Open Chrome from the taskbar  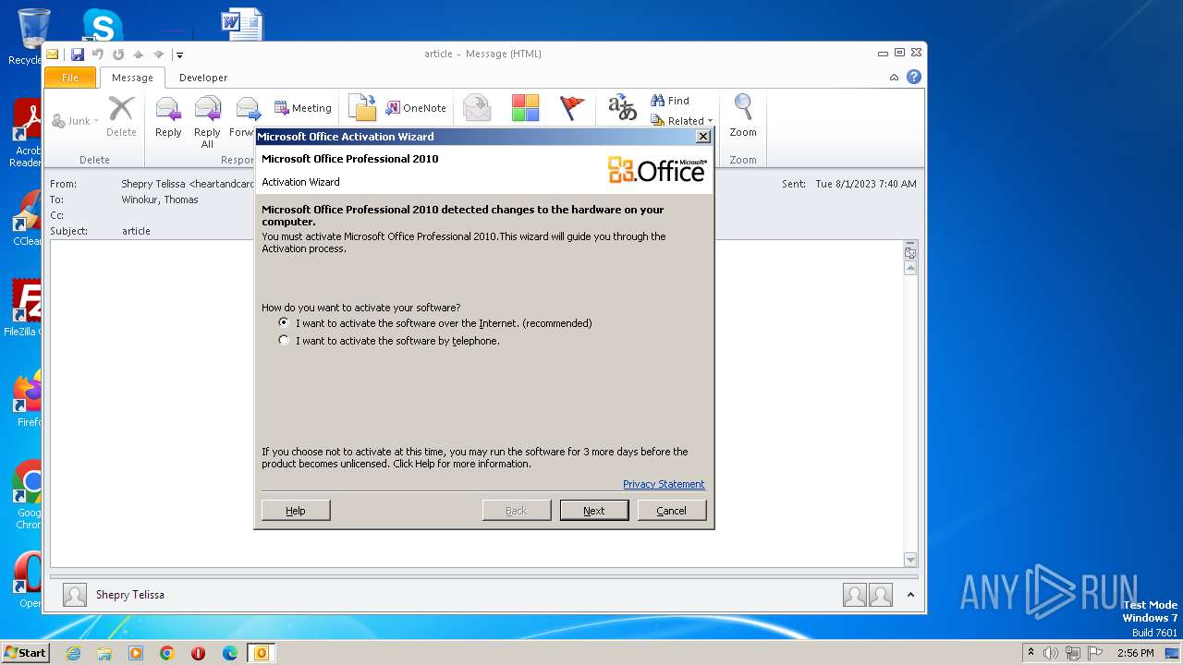167,653
